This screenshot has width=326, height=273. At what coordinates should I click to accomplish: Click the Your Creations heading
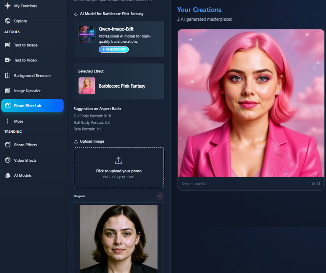(x=199, y=9)
